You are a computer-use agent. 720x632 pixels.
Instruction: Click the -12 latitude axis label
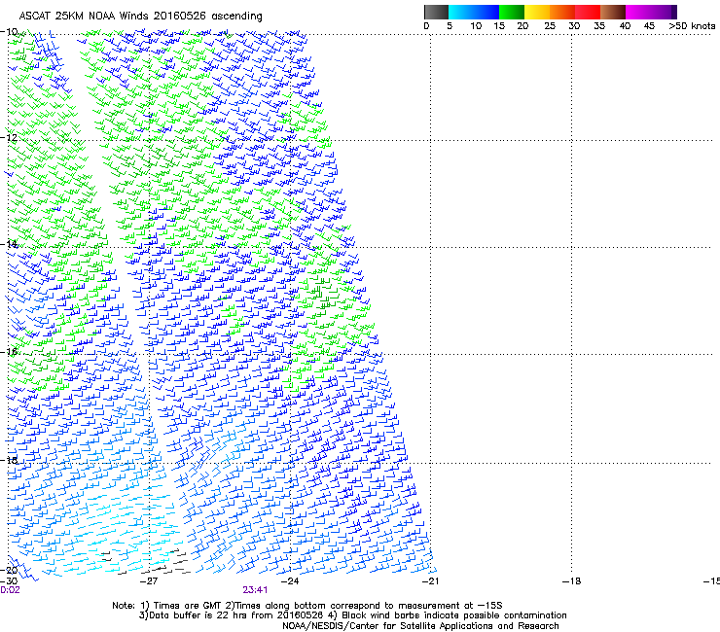tap(9, 138)
